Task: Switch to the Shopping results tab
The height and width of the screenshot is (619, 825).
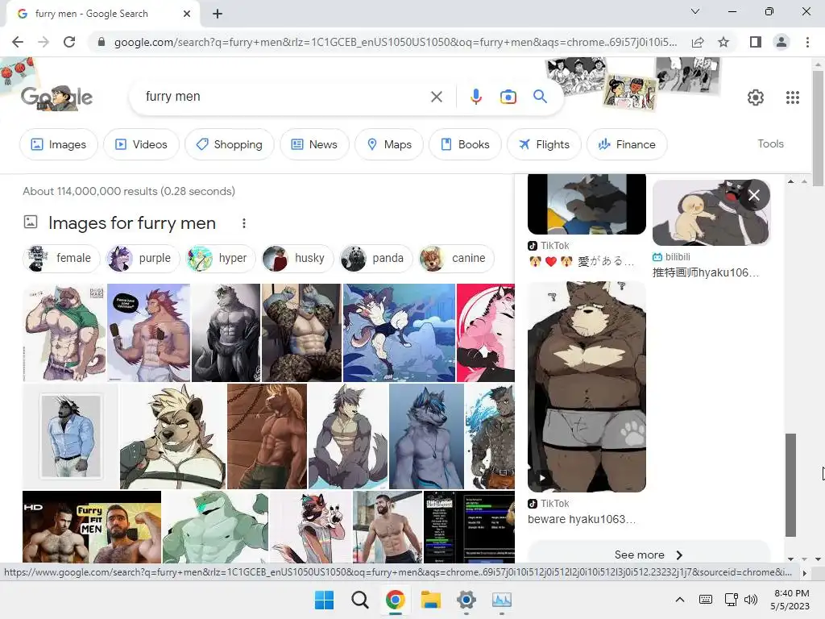Action: pos(229,144)
